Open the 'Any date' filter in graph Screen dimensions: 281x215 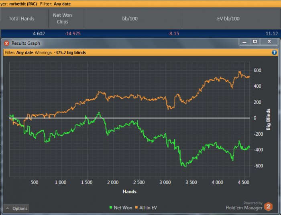(25, 52)
